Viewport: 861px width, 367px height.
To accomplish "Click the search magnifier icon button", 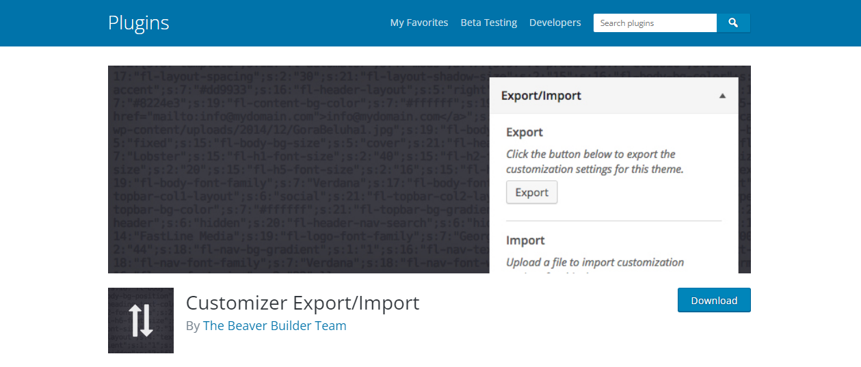I will (x=733, y=23).
